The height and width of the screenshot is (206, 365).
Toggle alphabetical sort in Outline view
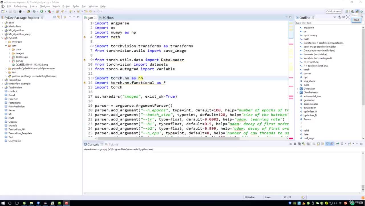[339, 17]
